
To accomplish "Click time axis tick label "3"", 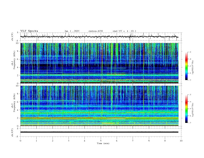I will click(69, 141).
